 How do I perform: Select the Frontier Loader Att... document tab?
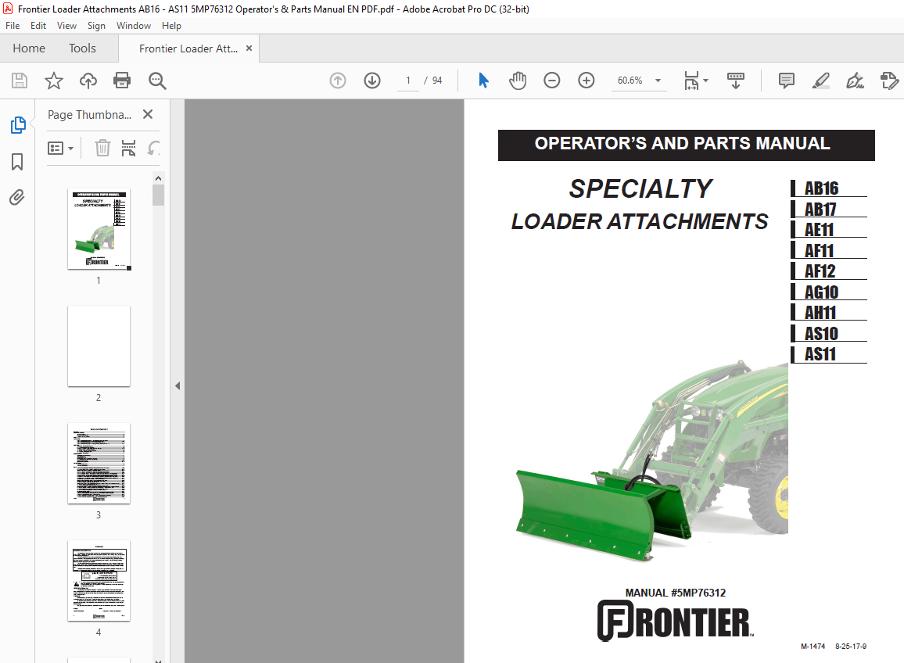(x=188, y=48)
